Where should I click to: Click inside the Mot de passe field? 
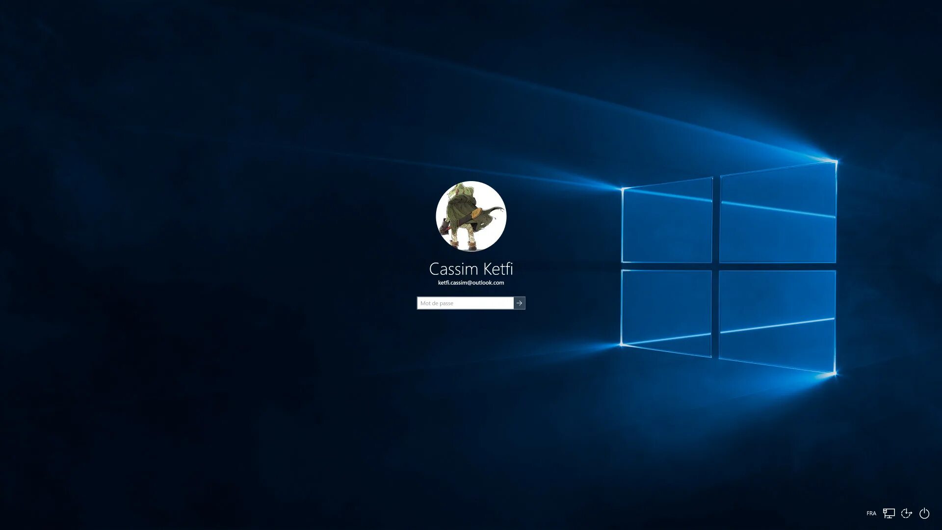(464, 303)
